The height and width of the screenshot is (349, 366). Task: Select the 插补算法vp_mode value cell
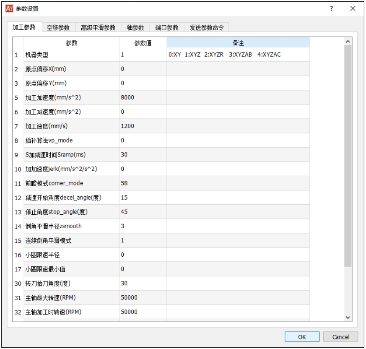tap(143, 141)
